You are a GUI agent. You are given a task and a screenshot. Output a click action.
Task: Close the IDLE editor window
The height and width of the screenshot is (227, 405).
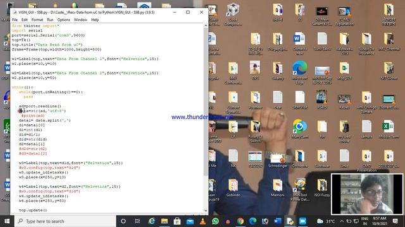[201, 12]
